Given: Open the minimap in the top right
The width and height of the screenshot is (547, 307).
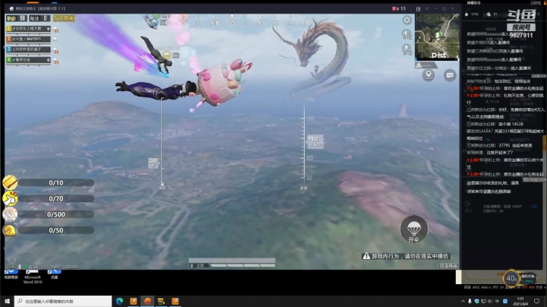Looking at the screenshot, I should pyautogui.click(x=437, y=36).
